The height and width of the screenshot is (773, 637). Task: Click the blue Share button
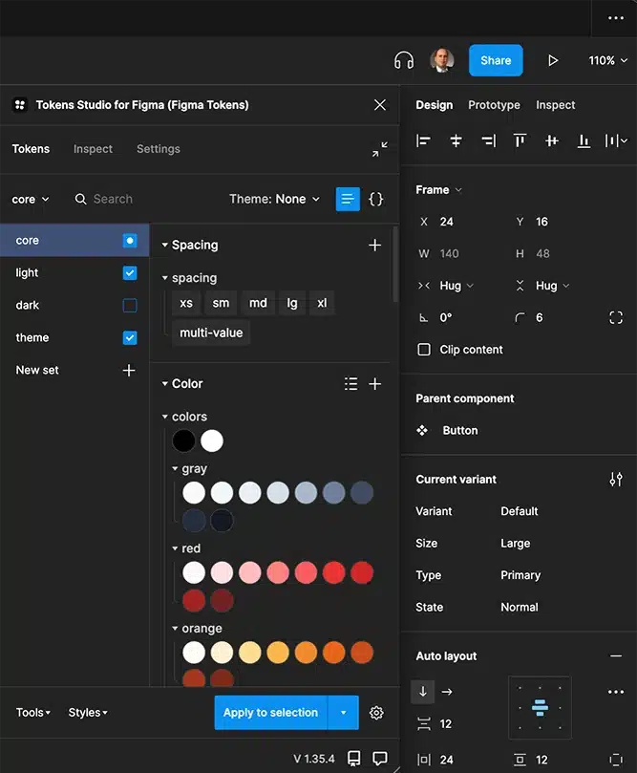coord(496,60)
